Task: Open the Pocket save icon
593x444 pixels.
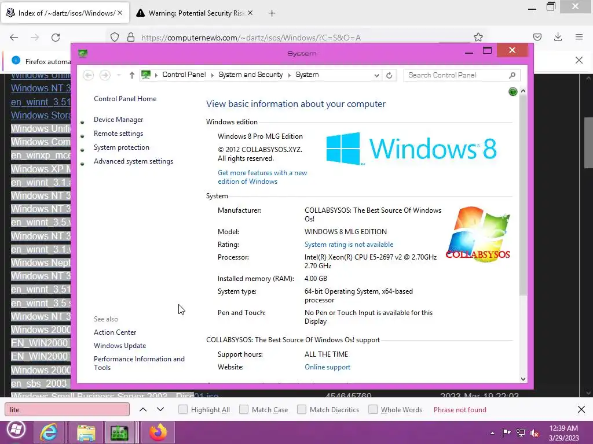Action: coord(537,37)
